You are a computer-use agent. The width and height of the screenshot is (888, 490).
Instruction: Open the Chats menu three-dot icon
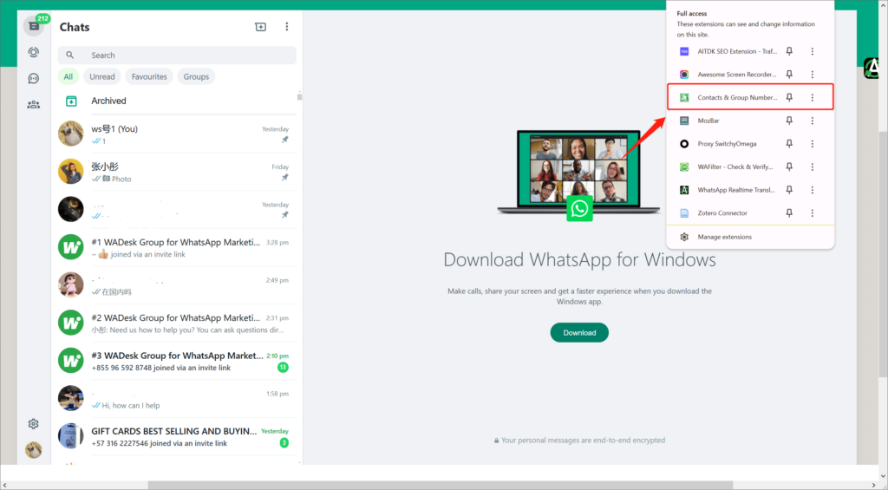click(286, 27)
